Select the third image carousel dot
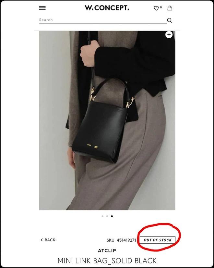The height and width of the screenshot is (268, 214). point(112,216)
